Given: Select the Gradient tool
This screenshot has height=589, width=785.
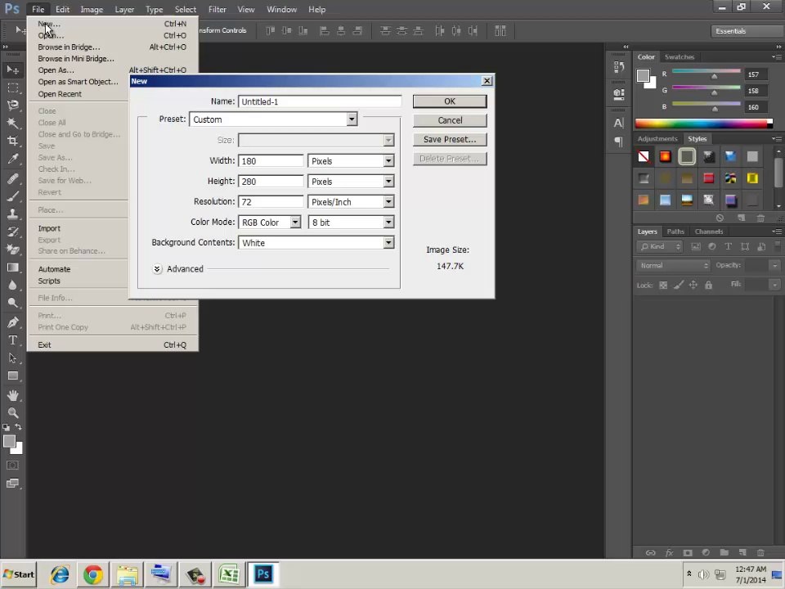Looking at the screenshot, I should click(13, 268).
